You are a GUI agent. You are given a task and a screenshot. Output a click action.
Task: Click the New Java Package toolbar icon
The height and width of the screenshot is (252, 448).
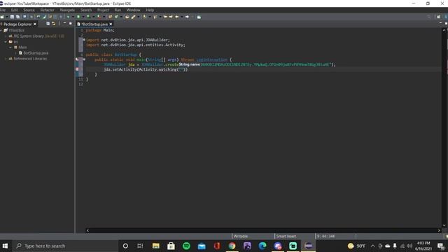point(111,17)
